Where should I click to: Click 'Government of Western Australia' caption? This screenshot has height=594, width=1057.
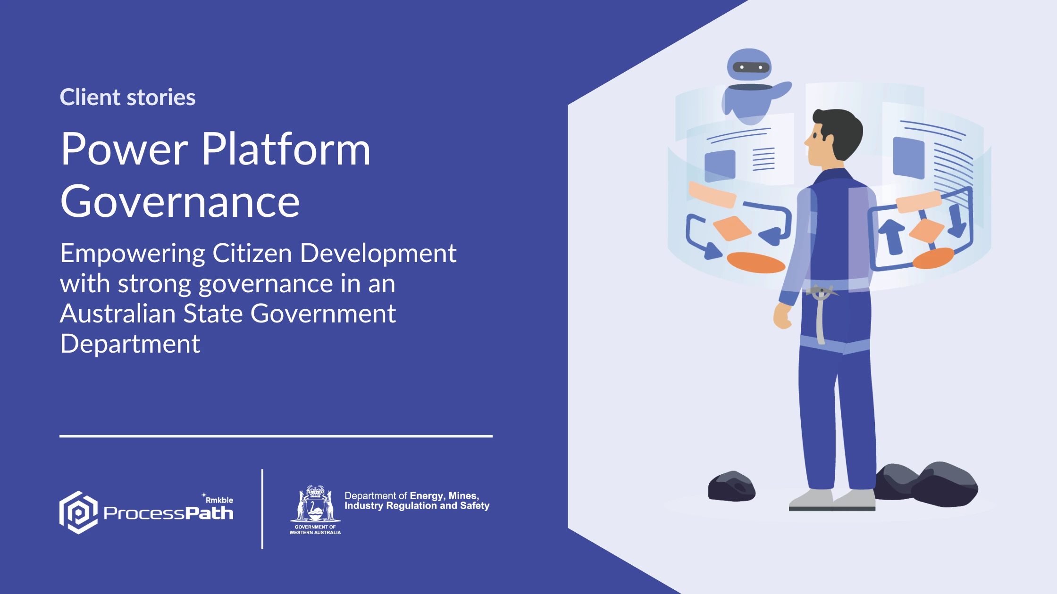click(315, 530)
